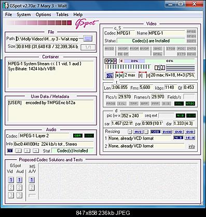Open the Options menu
The height and width of the screenshot is (217, 206).
click(43, 15)
